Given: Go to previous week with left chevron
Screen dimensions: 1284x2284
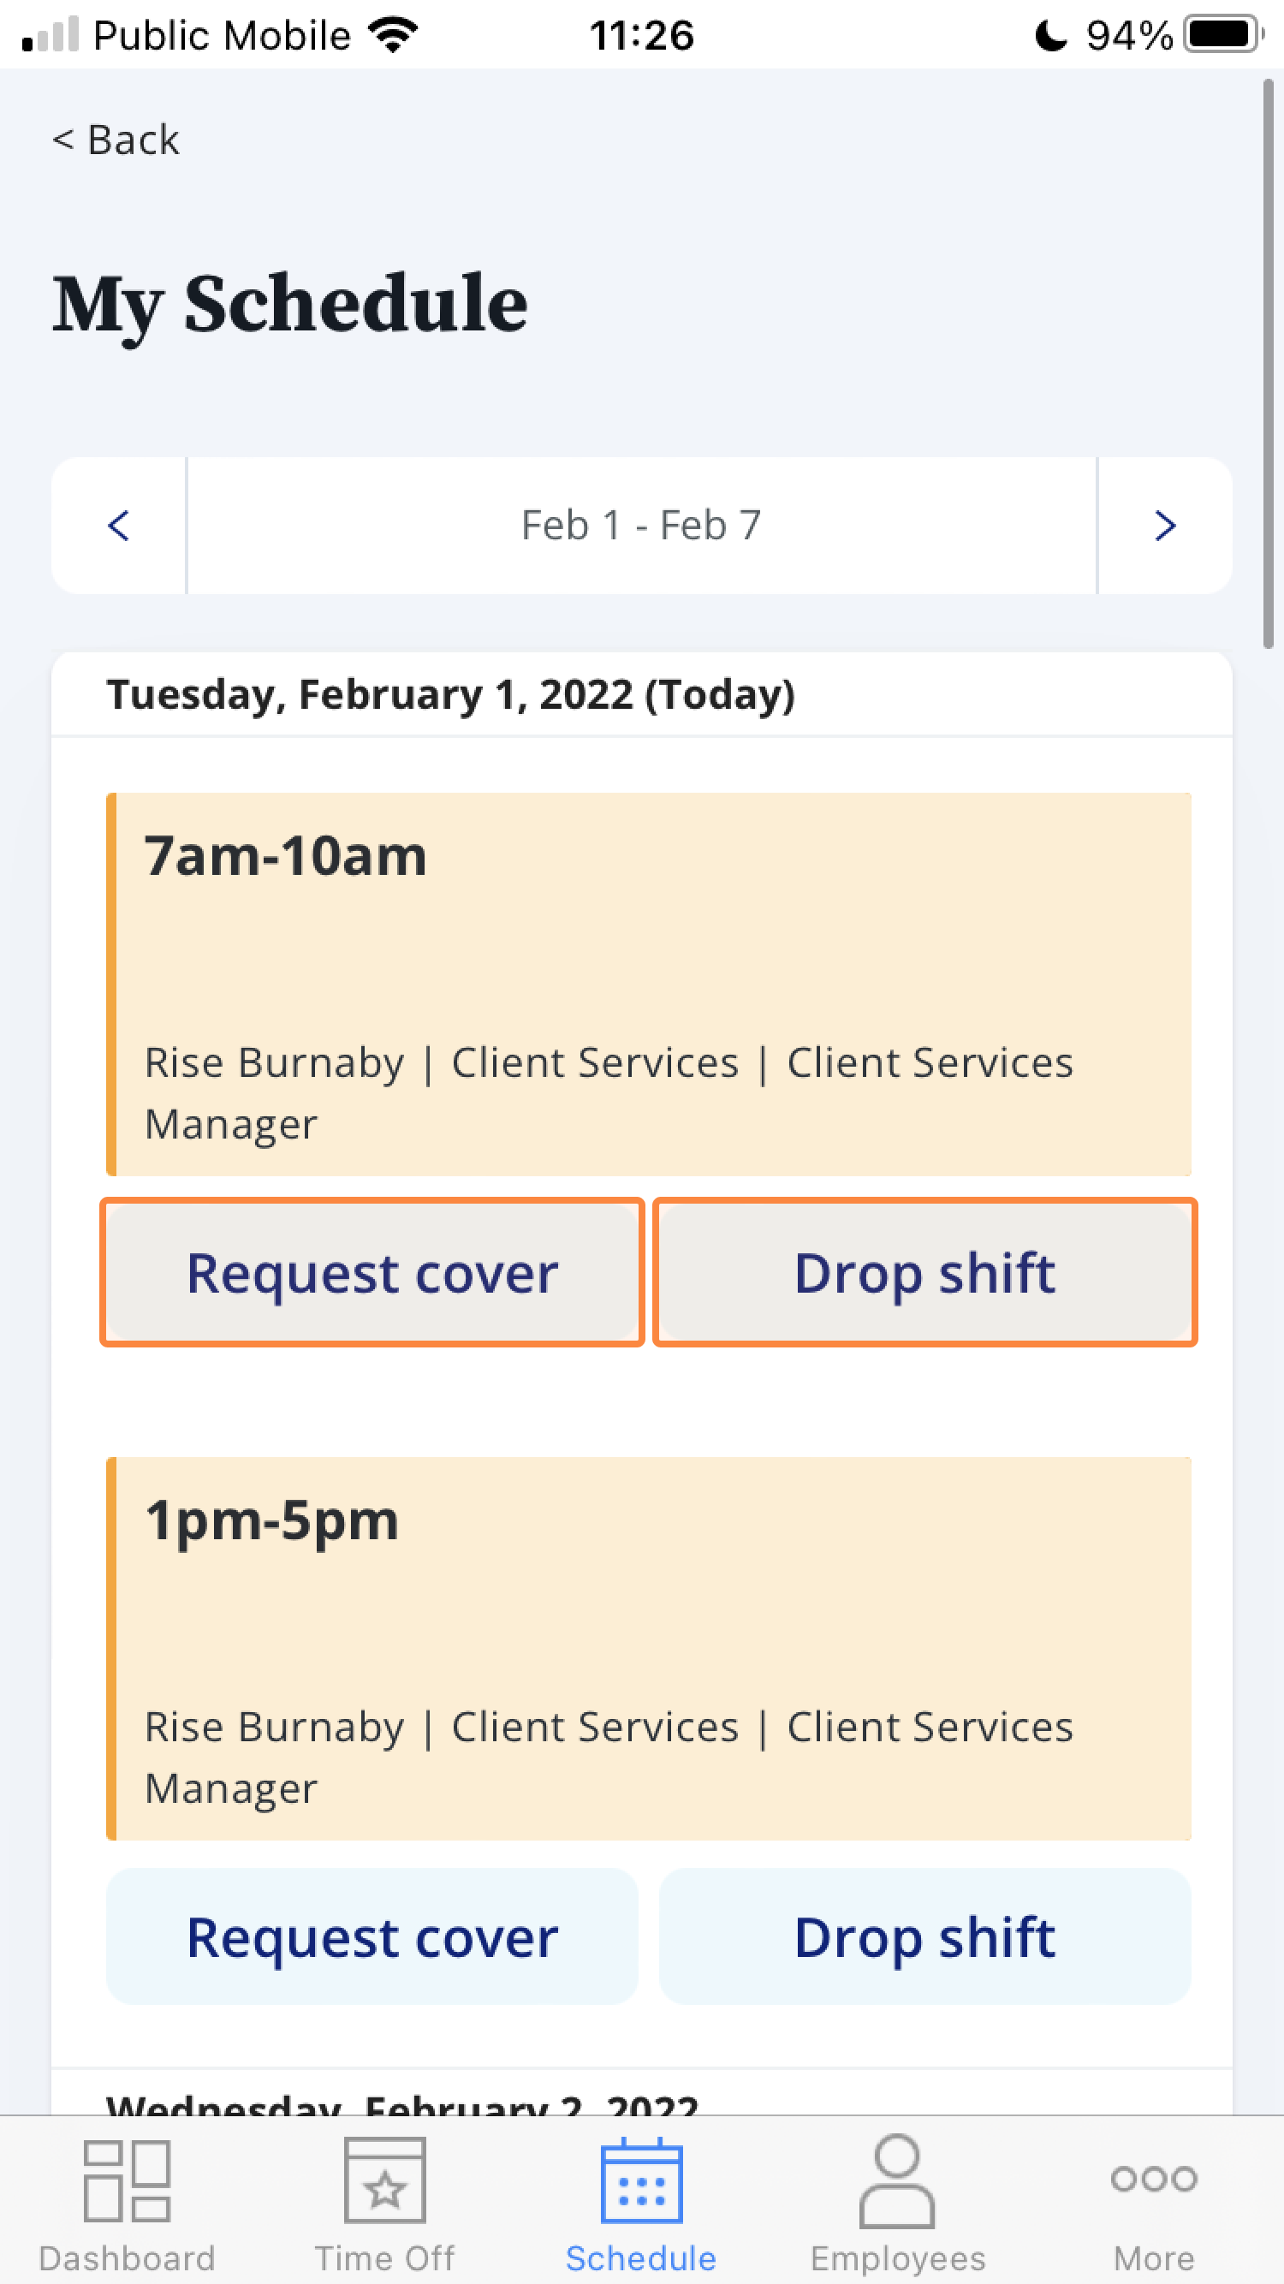Looking at the screenshot, I should click(119, 526).
